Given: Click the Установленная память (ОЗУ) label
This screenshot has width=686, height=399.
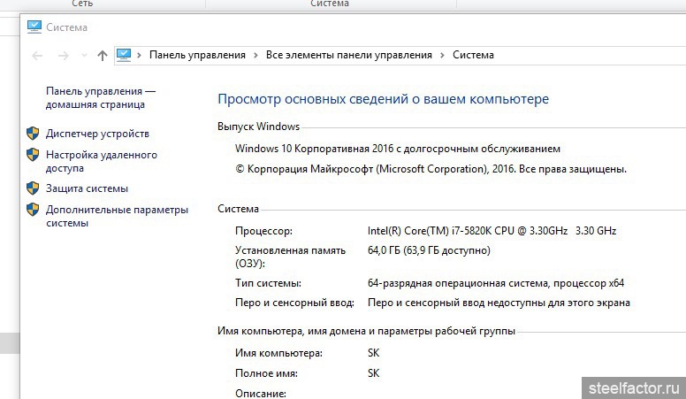Looking at the screenshot, I should [291, 257].
